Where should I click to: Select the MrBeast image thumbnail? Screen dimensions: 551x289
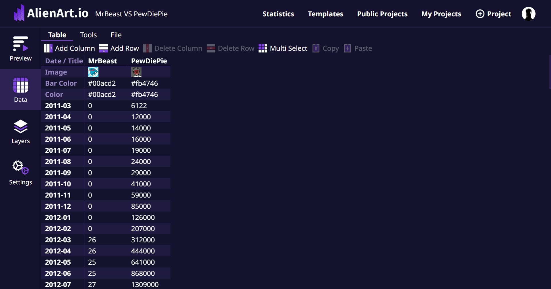(93, 72)
